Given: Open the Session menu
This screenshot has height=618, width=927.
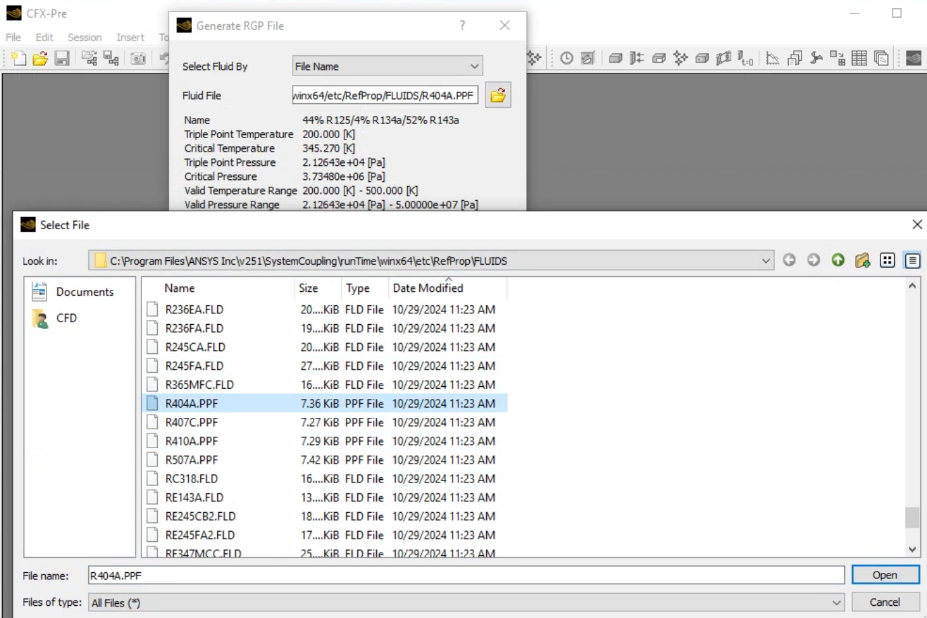Looking at the screenshot, I should (x=84, y=37).
